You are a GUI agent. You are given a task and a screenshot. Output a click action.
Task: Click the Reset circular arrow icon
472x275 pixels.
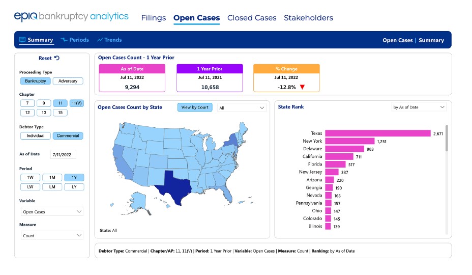click(57, 58)
